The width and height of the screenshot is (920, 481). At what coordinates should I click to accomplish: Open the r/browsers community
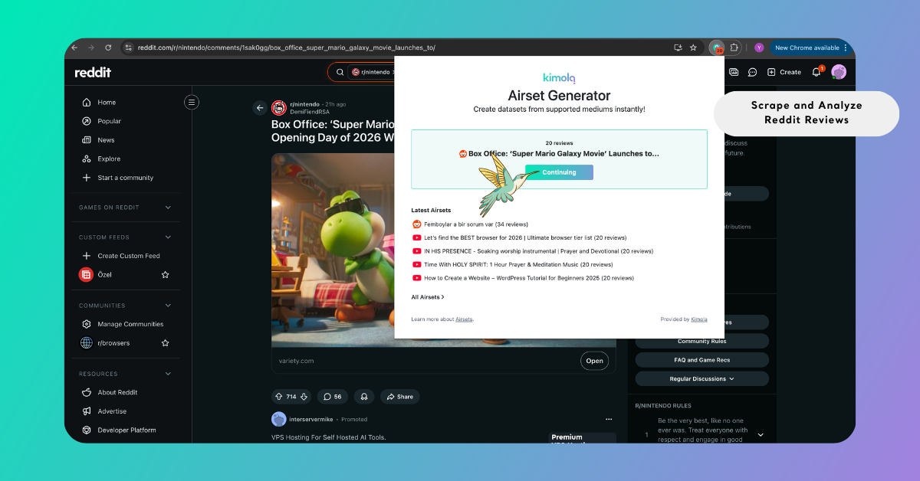113,343
